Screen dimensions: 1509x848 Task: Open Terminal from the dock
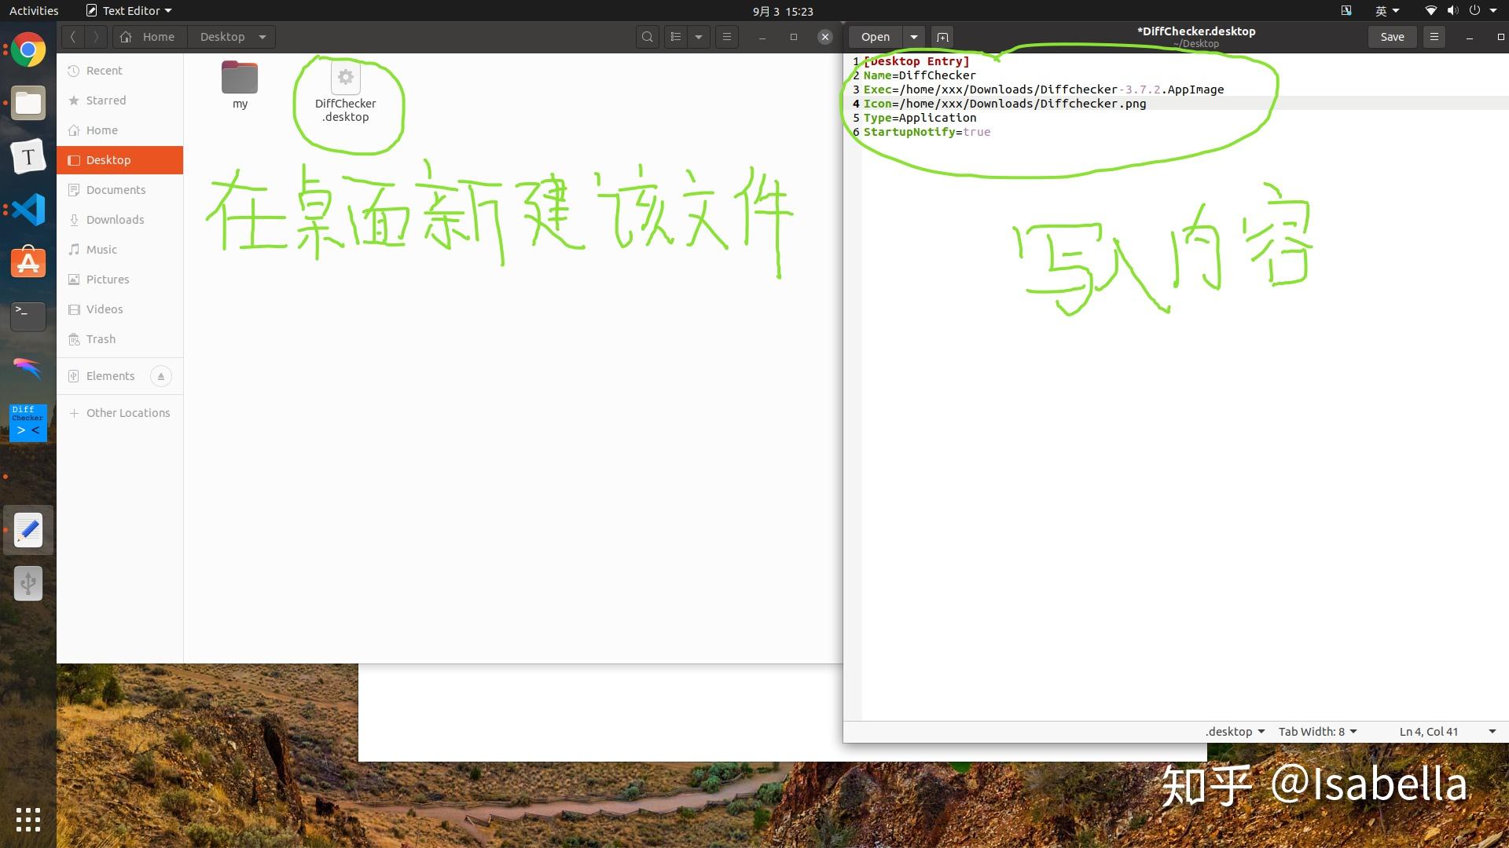(x=28, y=316)
